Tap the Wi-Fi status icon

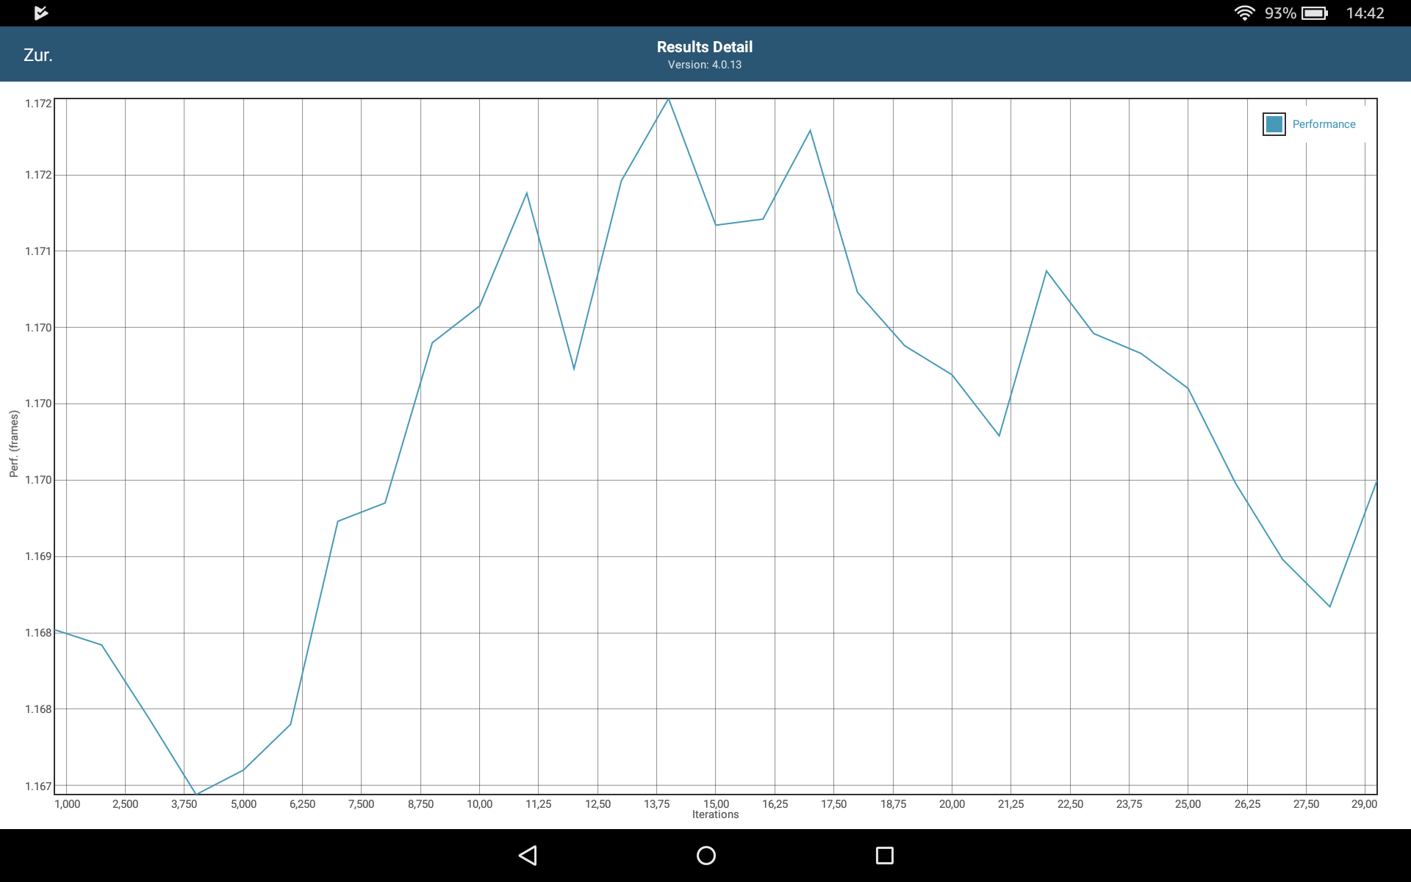pos(1243,13)
